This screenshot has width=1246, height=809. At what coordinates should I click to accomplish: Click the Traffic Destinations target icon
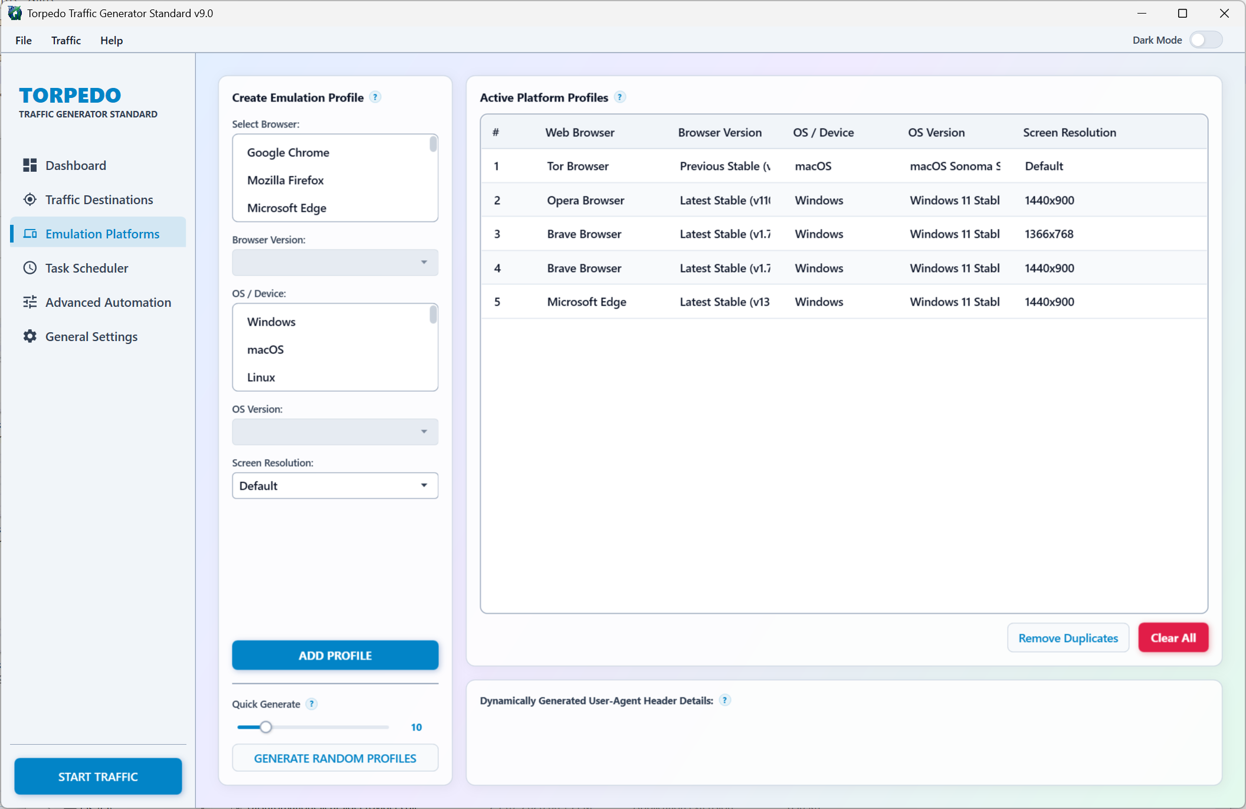(29, 199)
